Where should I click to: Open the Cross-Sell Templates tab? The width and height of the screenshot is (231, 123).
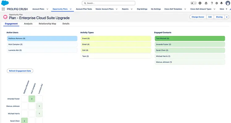pos(173,9)
